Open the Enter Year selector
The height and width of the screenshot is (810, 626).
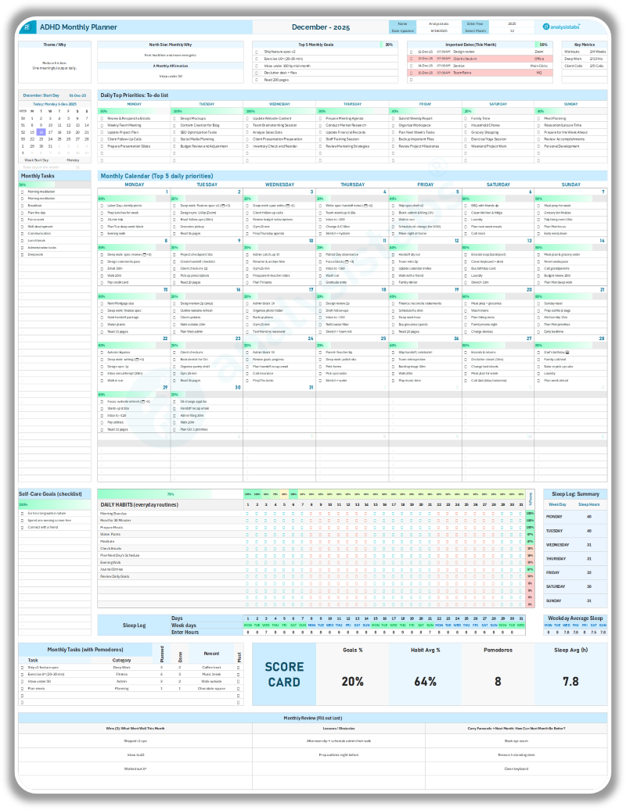tap(510, 24)
